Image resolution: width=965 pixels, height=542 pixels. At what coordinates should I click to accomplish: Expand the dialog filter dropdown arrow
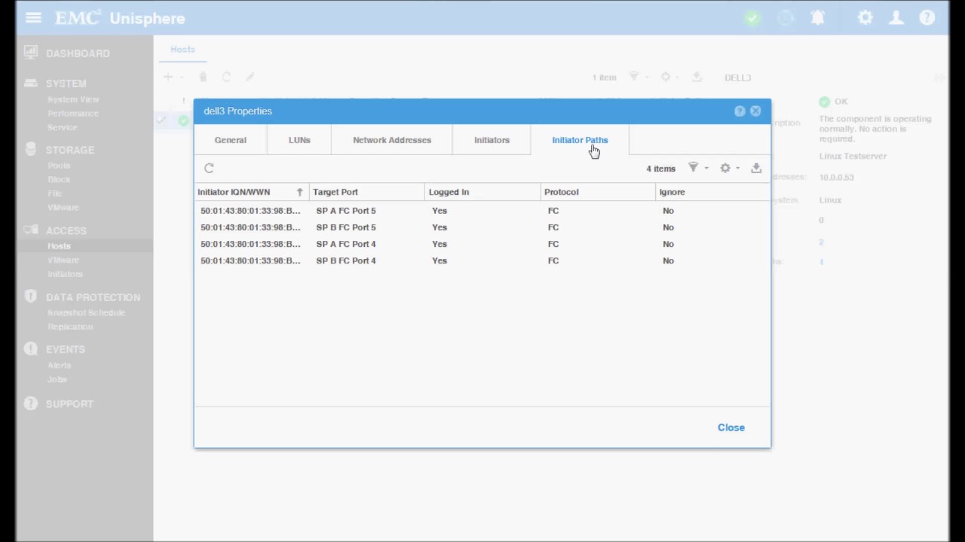706,169
